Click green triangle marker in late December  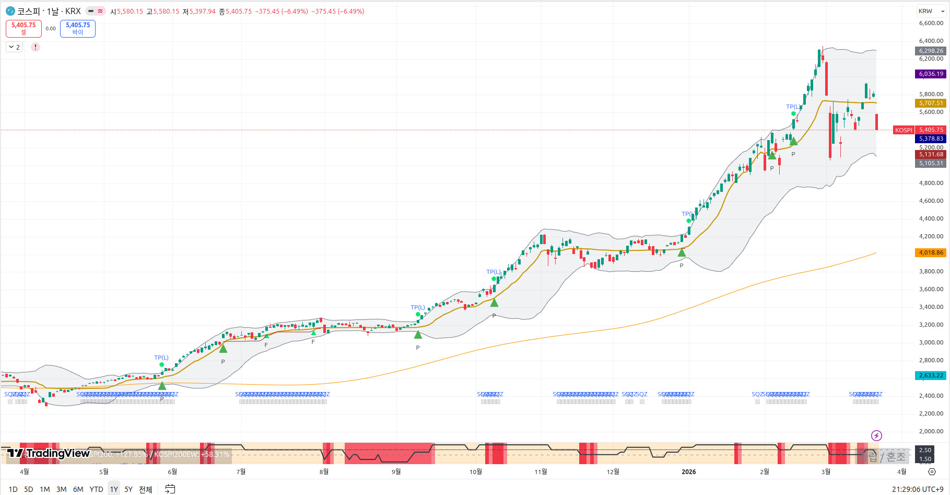click(682, 252)
